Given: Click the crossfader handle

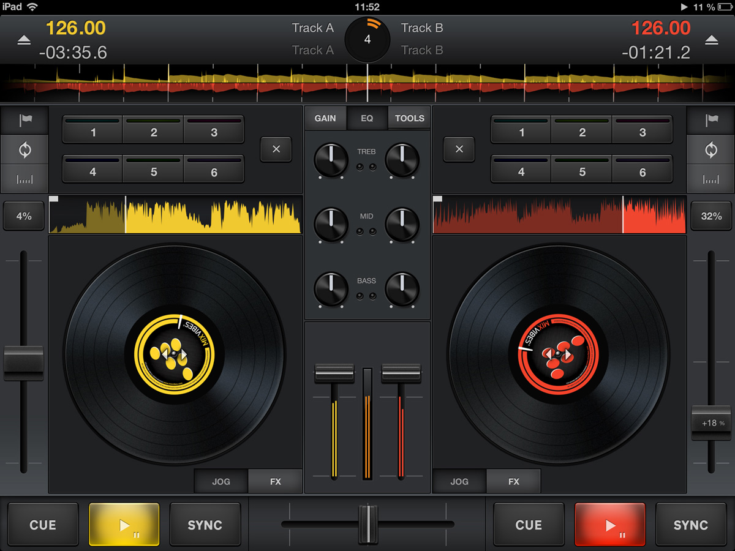Looking at the screenshot, I should click(x=368, y=523).
